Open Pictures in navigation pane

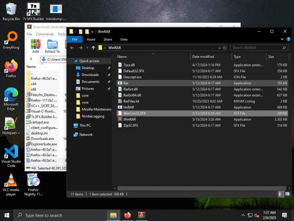88,89
